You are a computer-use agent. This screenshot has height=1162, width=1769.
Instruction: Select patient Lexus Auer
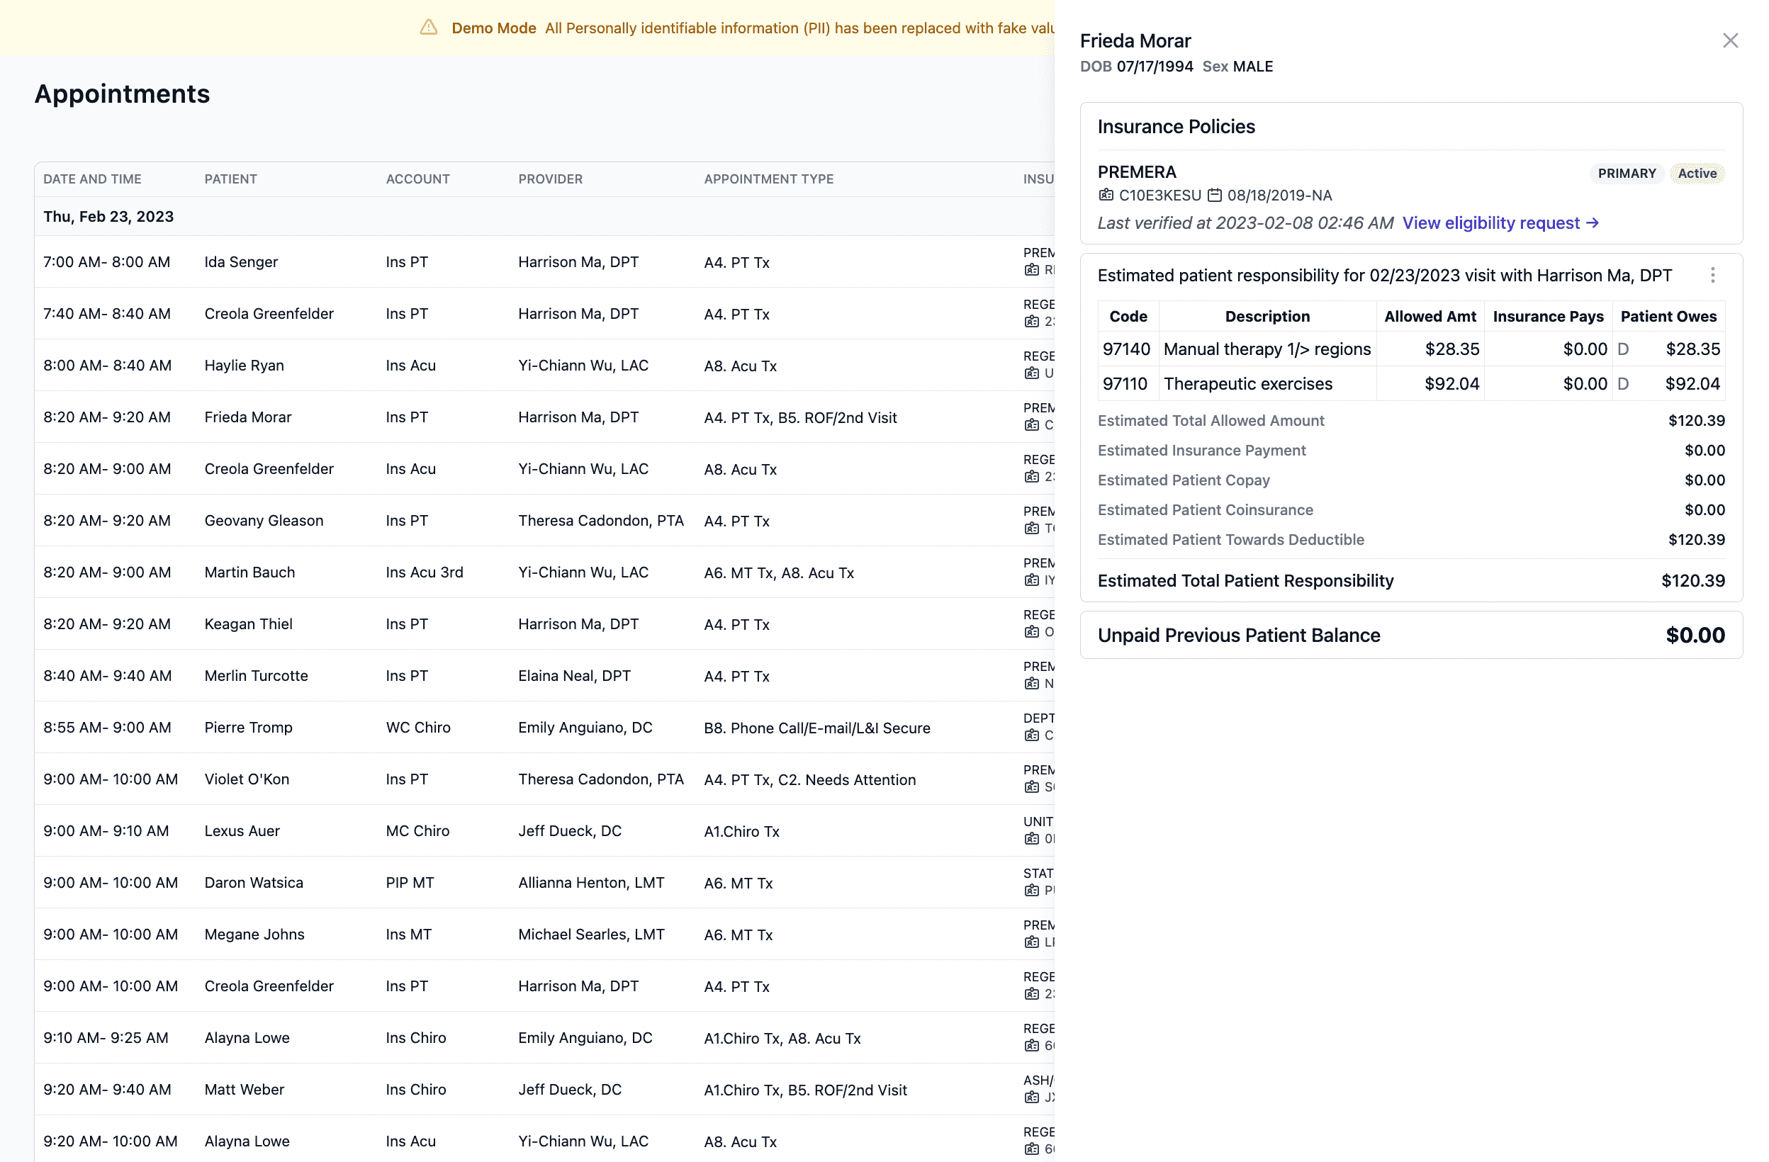pyautogui.click(x=242, y=831)
